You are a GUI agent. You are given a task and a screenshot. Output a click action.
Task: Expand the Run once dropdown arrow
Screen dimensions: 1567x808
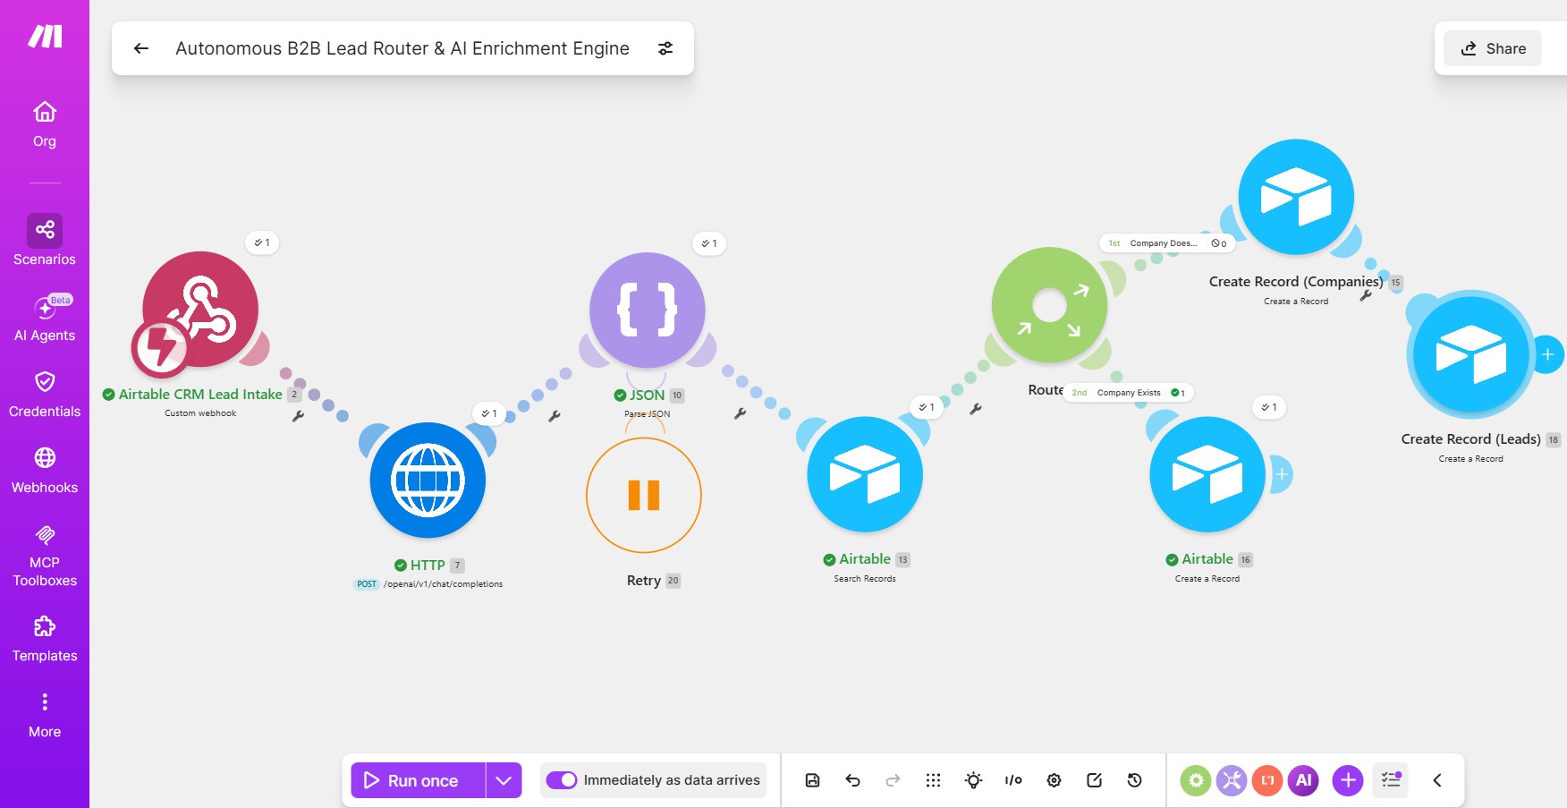click(x=504, y=780)
